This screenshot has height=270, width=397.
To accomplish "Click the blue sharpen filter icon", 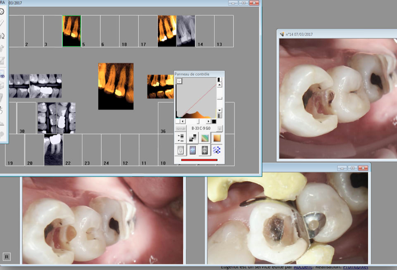I will [193, 150].
